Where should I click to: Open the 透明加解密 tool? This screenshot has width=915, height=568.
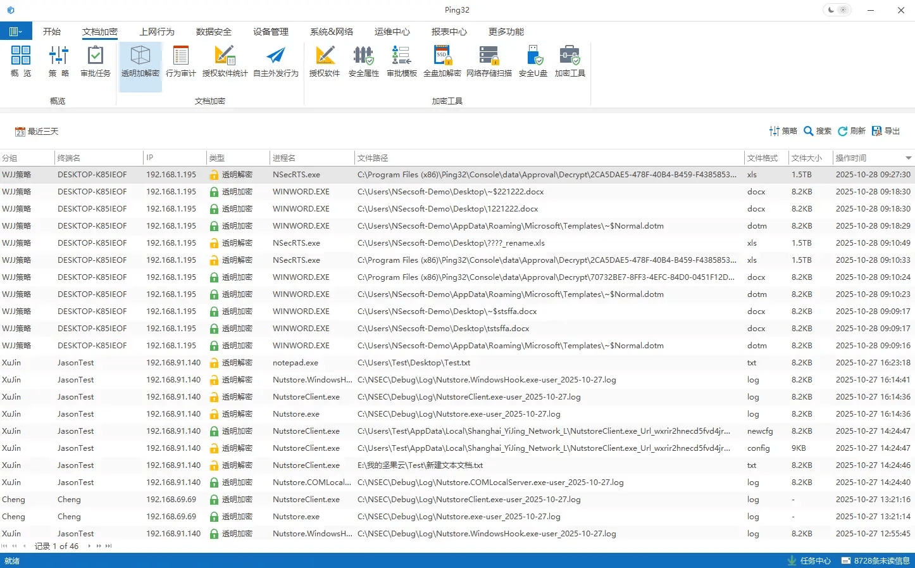coord(140,62)
